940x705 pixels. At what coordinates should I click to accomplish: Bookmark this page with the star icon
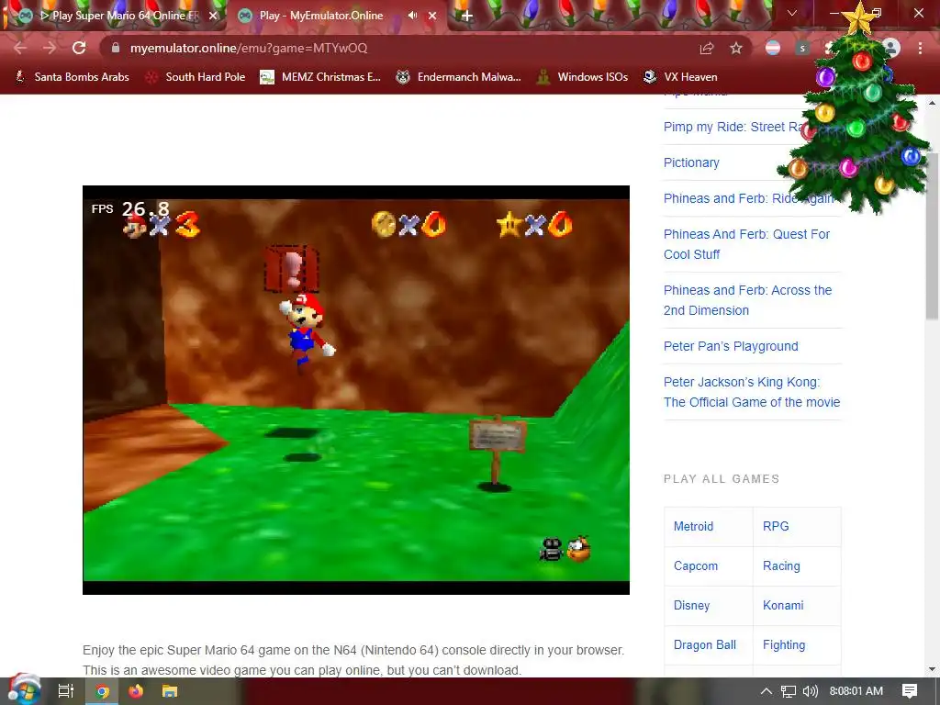736,48
